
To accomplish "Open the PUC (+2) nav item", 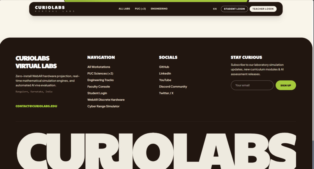I will tap(140, 9).
